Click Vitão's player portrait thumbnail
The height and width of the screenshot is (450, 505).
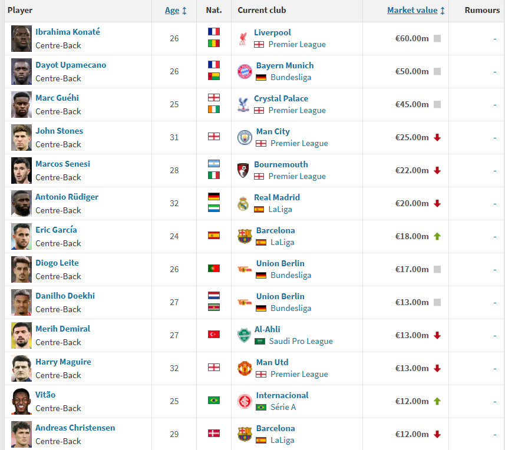tap(21, 402)
